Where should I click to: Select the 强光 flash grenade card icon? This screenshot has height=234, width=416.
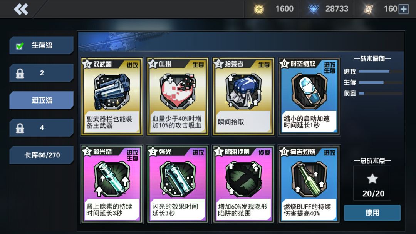point(178,179)
